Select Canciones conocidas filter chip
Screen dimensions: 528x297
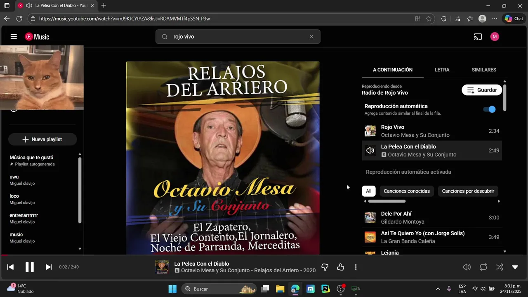click(407, 191)
